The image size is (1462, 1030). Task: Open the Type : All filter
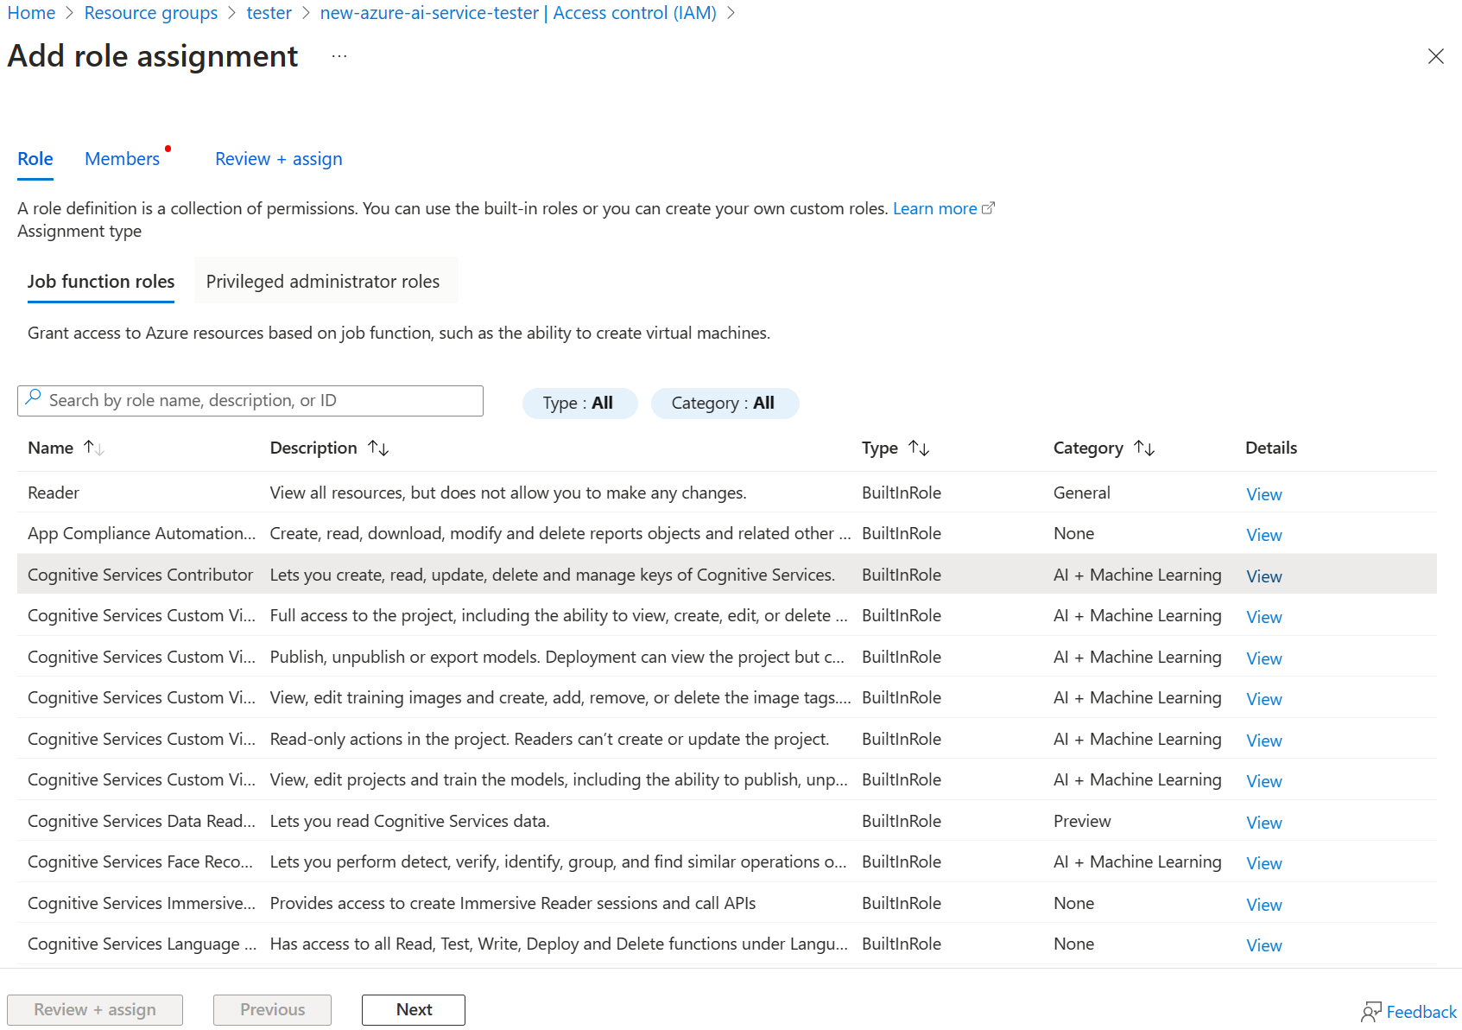click(x=579, y=403)
